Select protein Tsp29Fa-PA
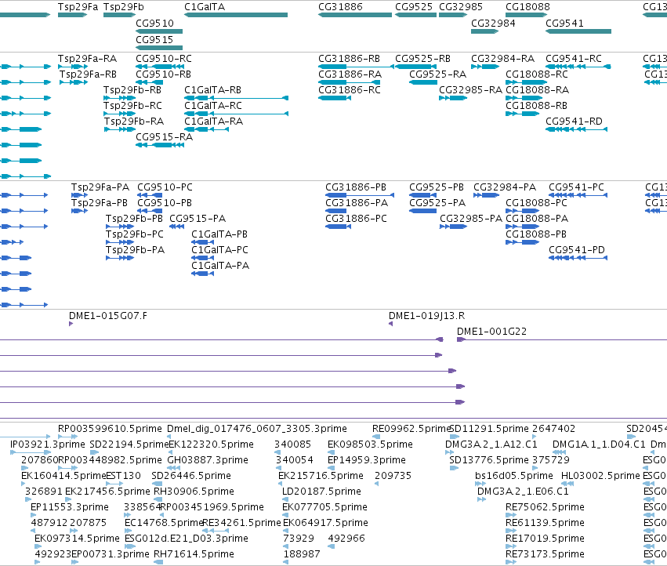Screen dimensions: 667x566 pos(100,187)
